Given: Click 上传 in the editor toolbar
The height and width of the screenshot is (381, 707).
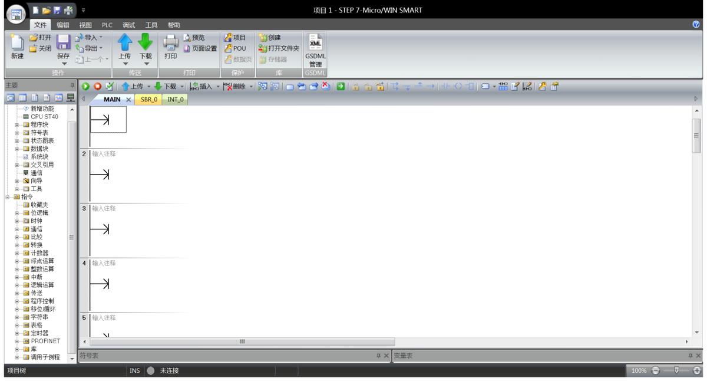Looking at the screenshot, I should [133, 86].
